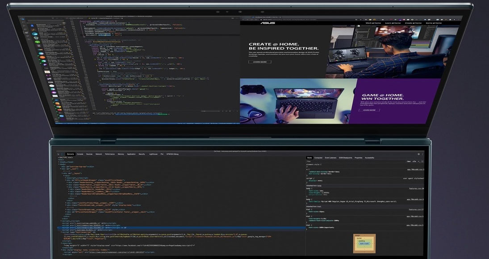Expand the HeaderDesktop wrapper div node
This screenshot has height=259, width=489.
pyautogui.click(x=67, y=182)
